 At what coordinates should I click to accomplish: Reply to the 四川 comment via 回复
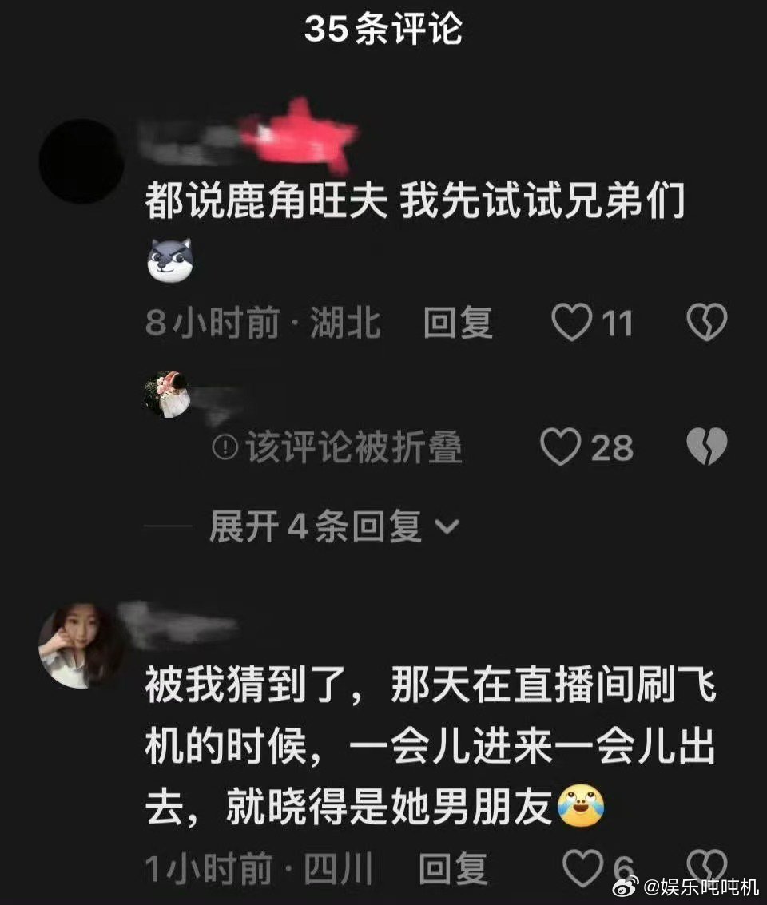tap(452, 868)
